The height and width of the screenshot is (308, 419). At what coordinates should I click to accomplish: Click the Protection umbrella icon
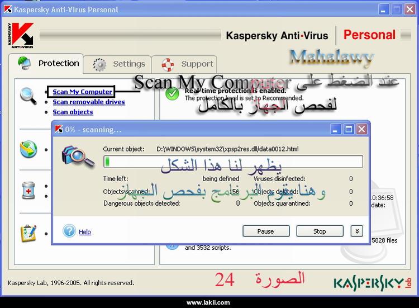click(x=25, y=63)
